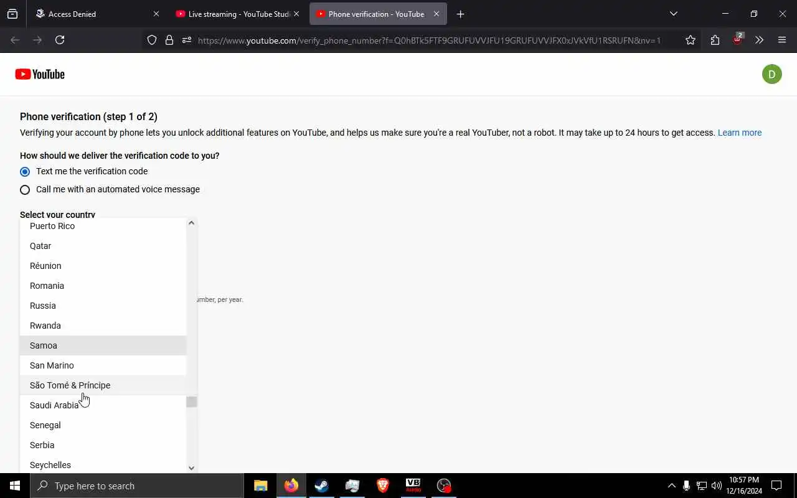Open Windows Start menu
Image resolution: width=797 pixels, height=498 pixels.
[x=15, y=486]
